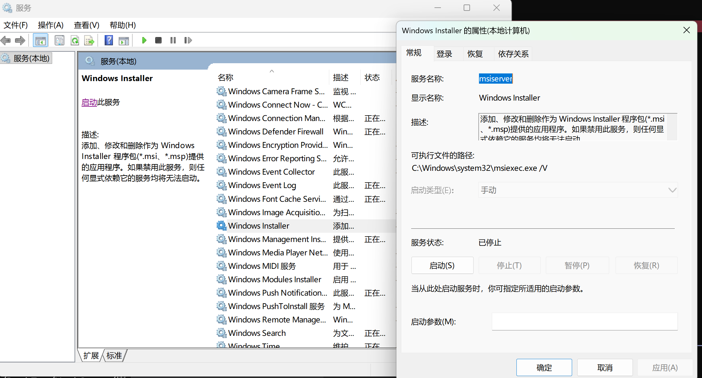Click the 取消 button
702x378 pixels.
pos(605,367)
